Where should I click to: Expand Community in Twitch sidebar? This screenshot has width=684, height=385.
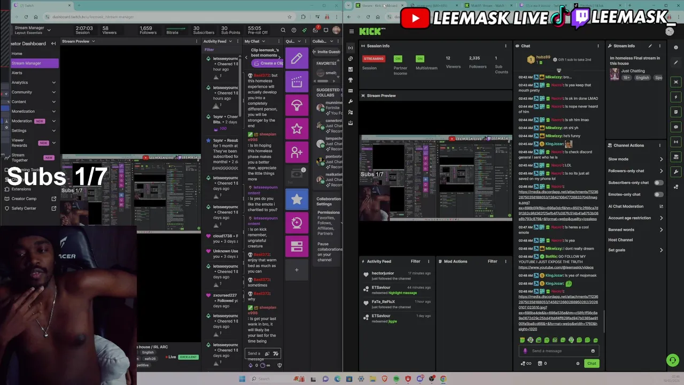pos(53,92)
